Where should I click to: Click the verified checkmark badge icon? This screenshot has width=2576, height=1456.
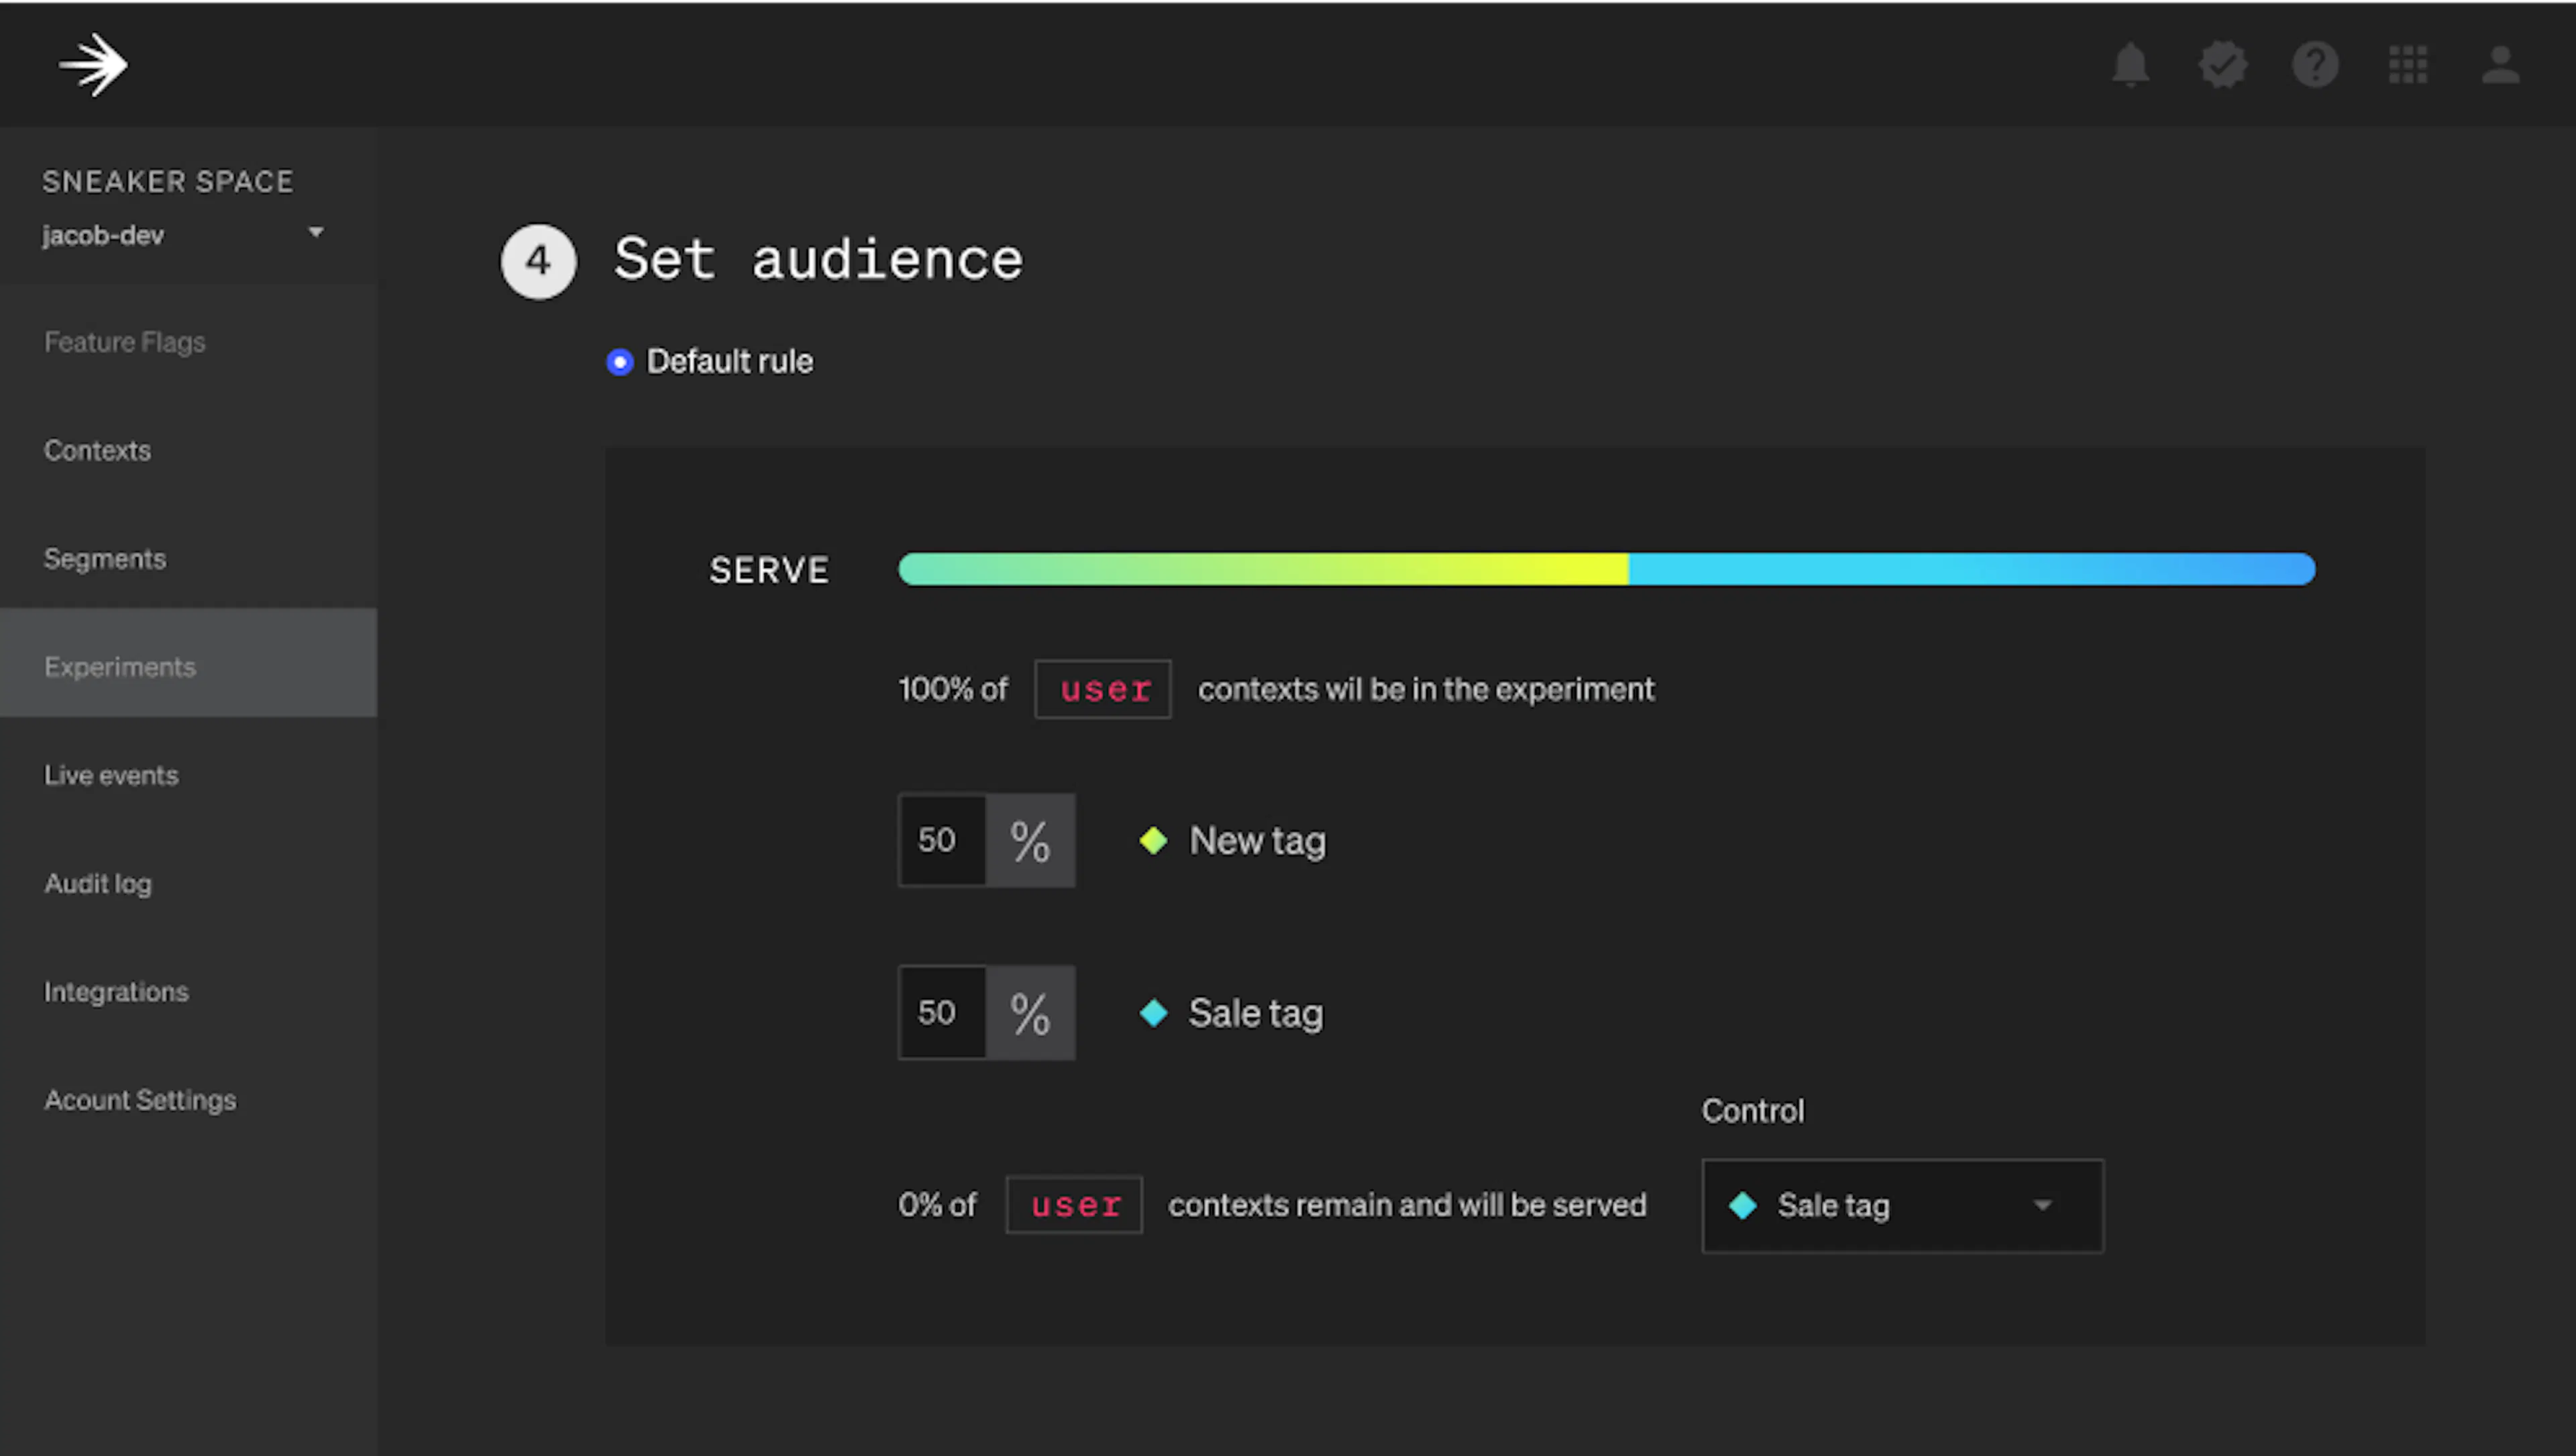click(x=2222, y=65)
